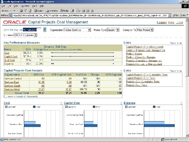Click the As Of date input field
This screenshot has height=142, width=189.
pos(32,30)
